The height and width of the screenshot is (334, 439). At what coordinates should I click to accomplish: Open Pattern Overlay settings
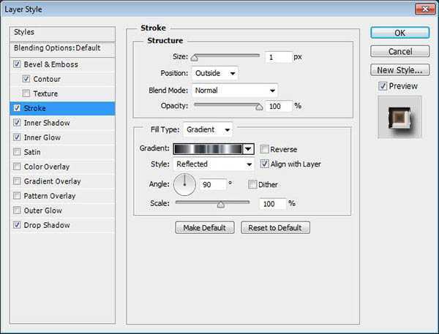50,196
